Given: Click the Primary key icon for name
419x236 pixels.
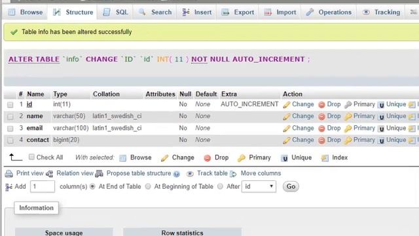Looking at the screenshot, I should click(348, 117).
